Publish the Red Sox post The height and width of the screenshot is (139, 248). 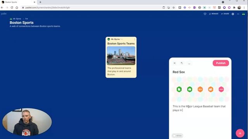pos(220,63)
